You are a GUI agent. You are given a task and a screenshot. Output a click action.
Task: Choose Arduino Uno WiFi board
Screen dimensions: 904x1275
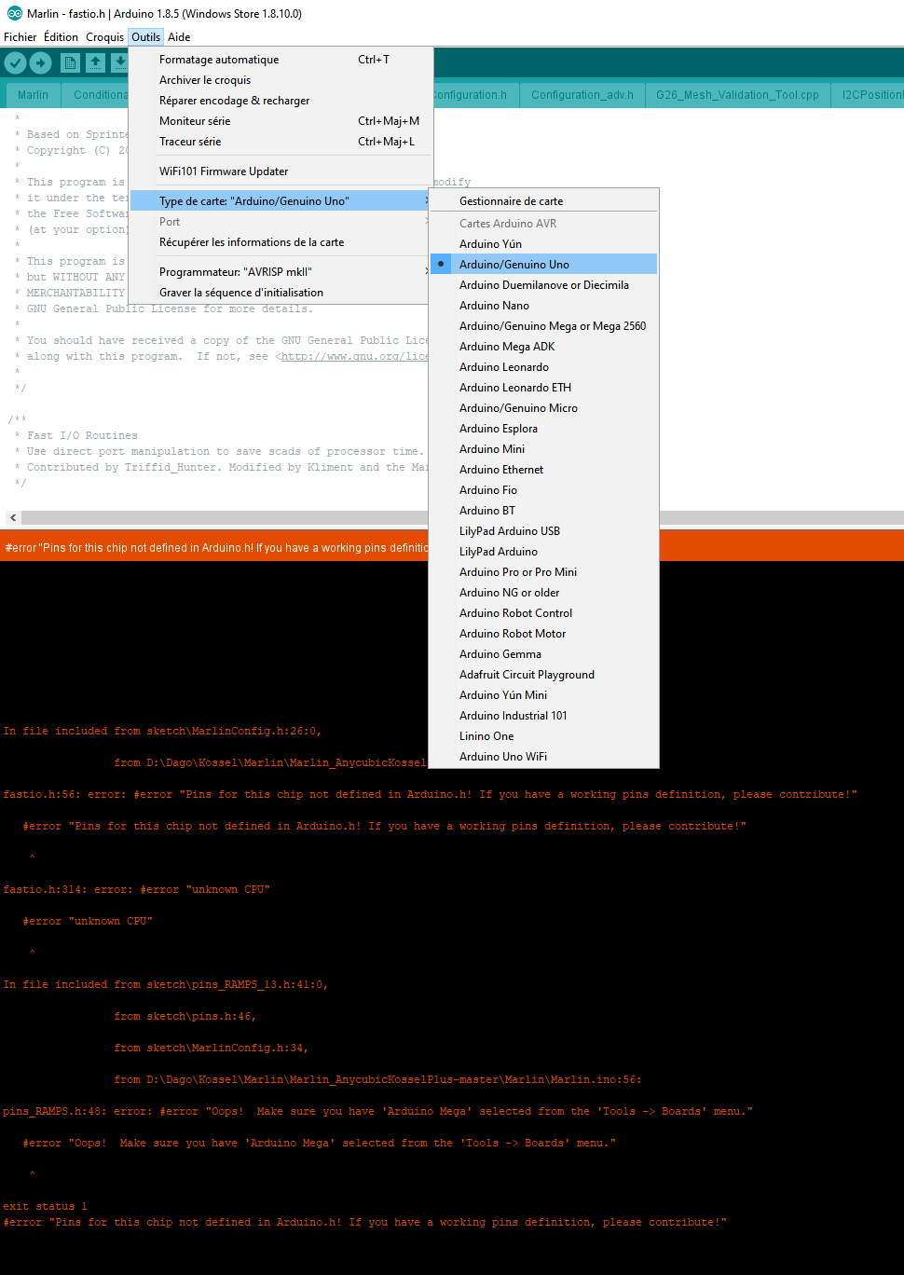[543, 757]
